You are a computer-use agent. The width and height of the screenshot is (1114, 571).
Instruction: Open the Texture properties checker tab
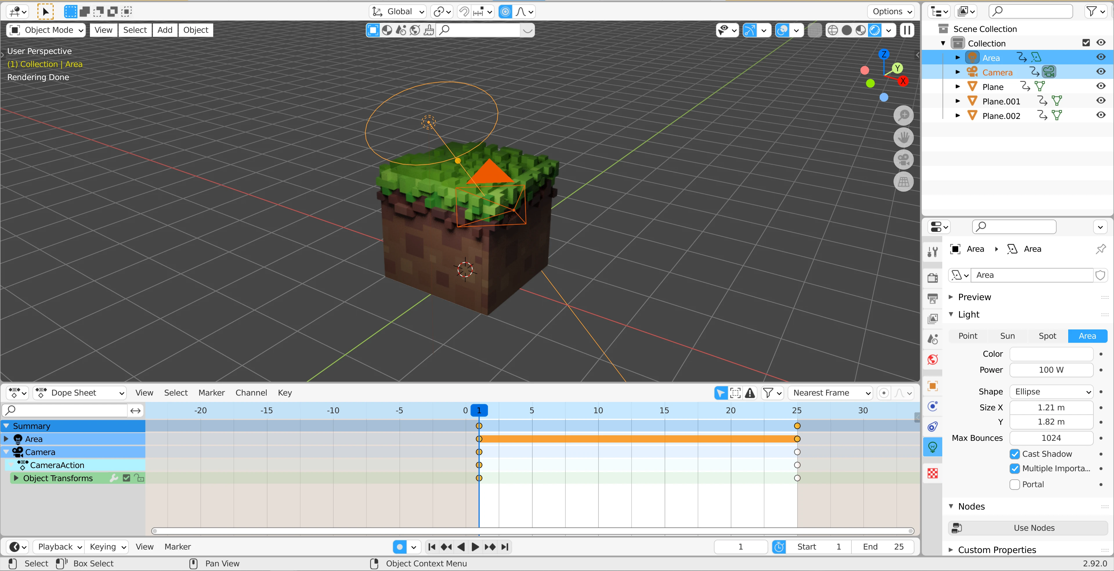(x=933, y=473)
